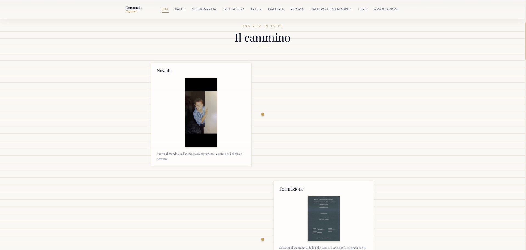Open the LIBRO page
Image resolution: width=526 pixels, height=250 pixels.
click(363, 9)
